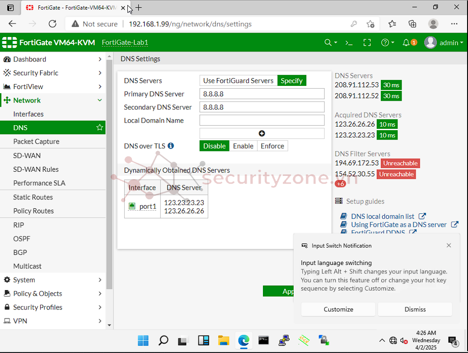Click the browser back arrow
Viewport: 468px width, 353px height.
[12, 24]
